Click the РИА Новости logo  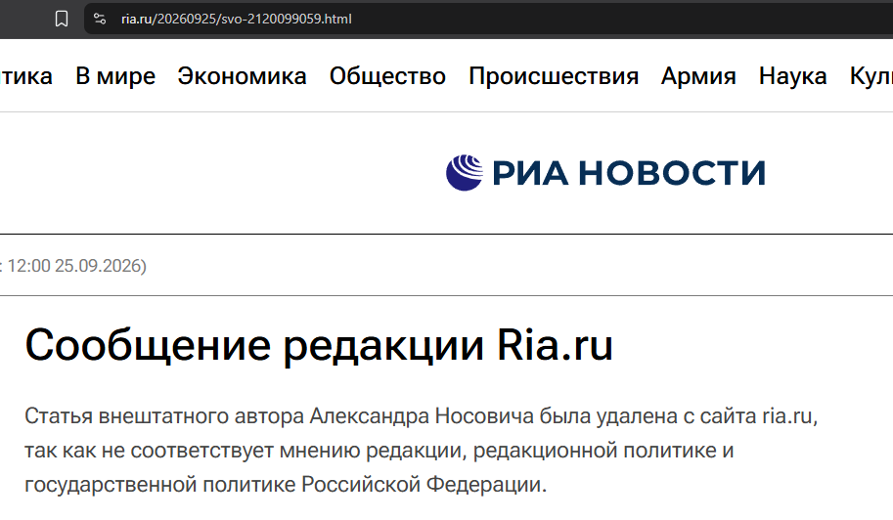coord(605,172)
